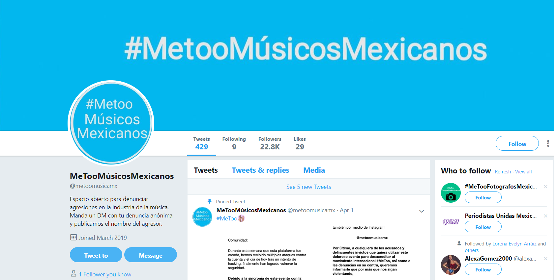This screenshot has height=280, width=554.
Task: Dismiss Periodistas Unidas suggestion
Action: (545, 216)
